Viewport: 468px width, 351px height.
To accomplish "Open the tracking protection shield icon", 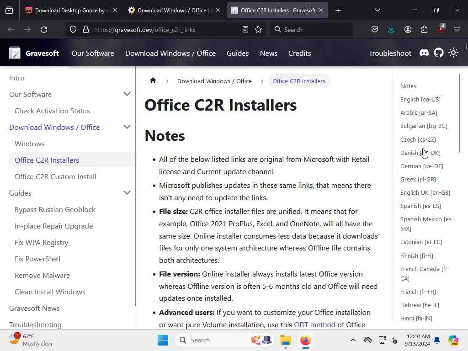I will click(x=73, y=30).
